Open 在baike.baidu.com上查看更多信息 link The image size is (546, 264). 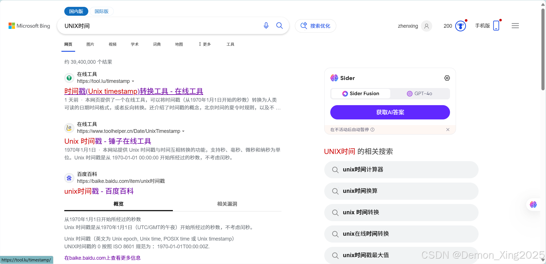102,258
